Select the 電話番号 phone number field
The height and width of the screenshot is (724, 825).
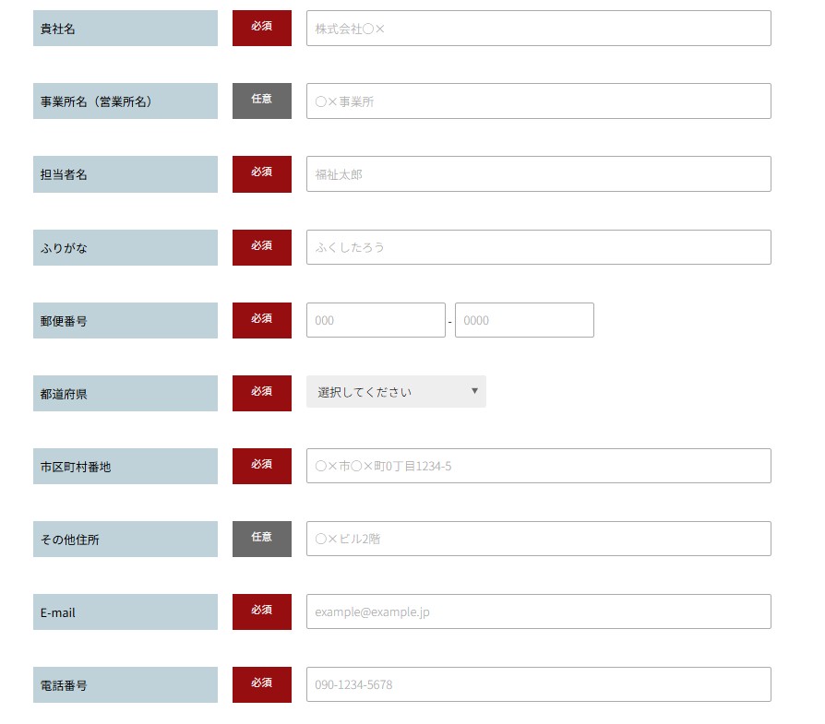(538, 684)
